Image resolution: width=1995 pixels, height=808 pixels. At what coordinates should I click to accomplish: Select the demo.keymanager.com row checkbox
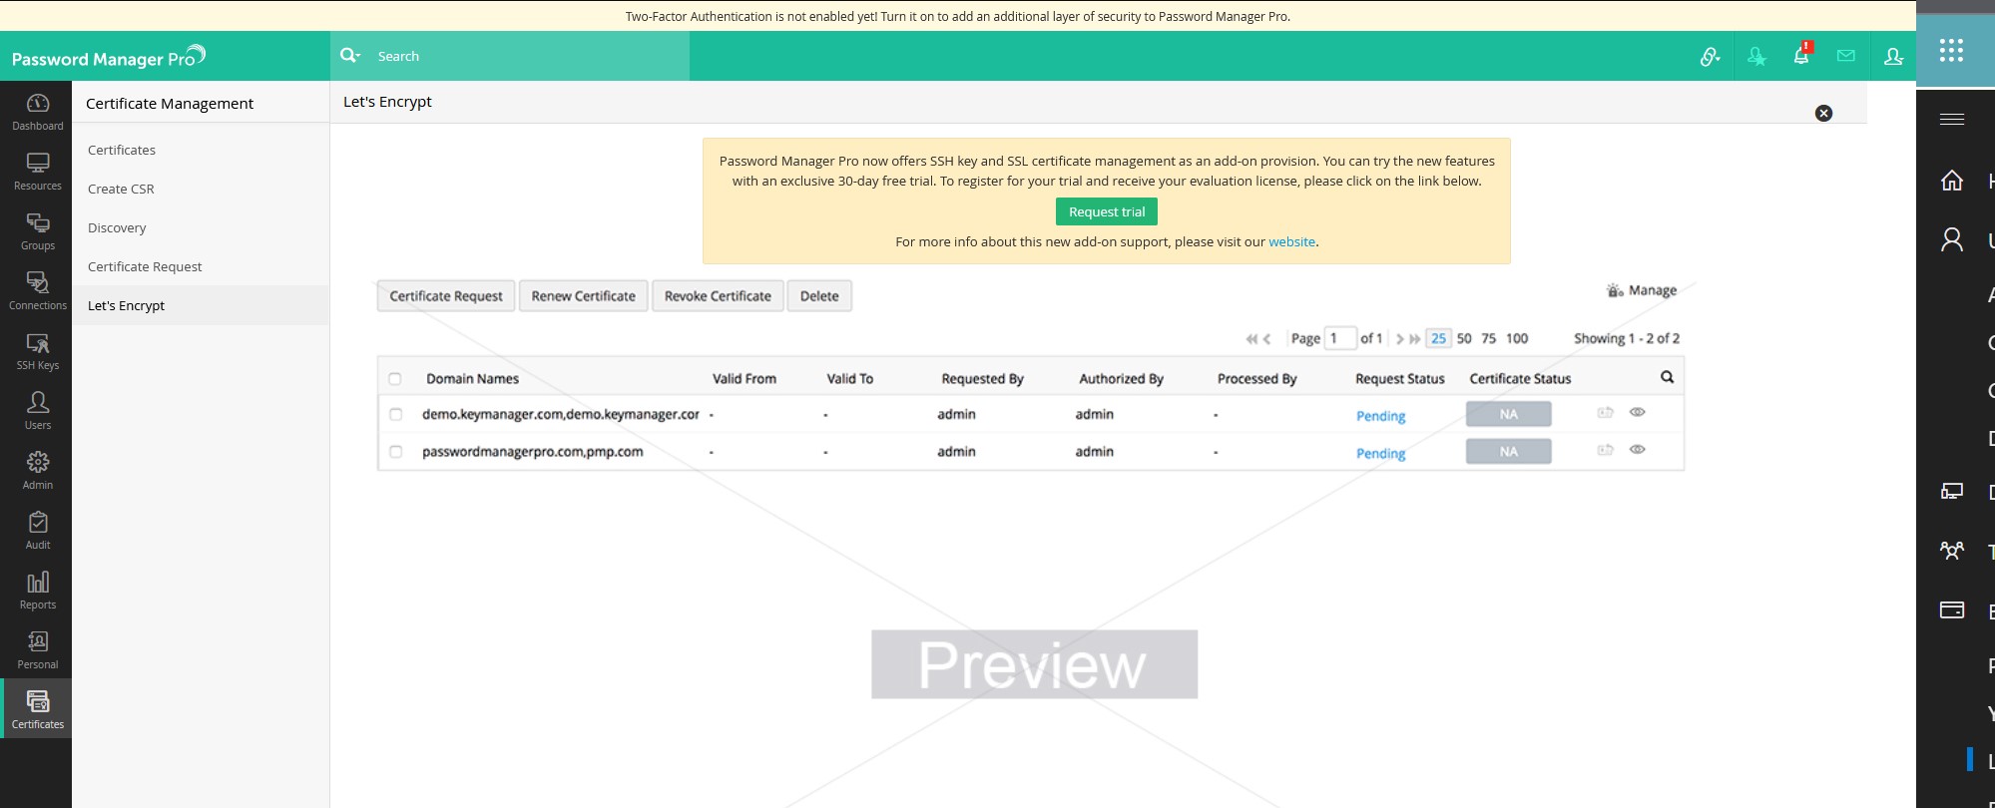point(396,414)
